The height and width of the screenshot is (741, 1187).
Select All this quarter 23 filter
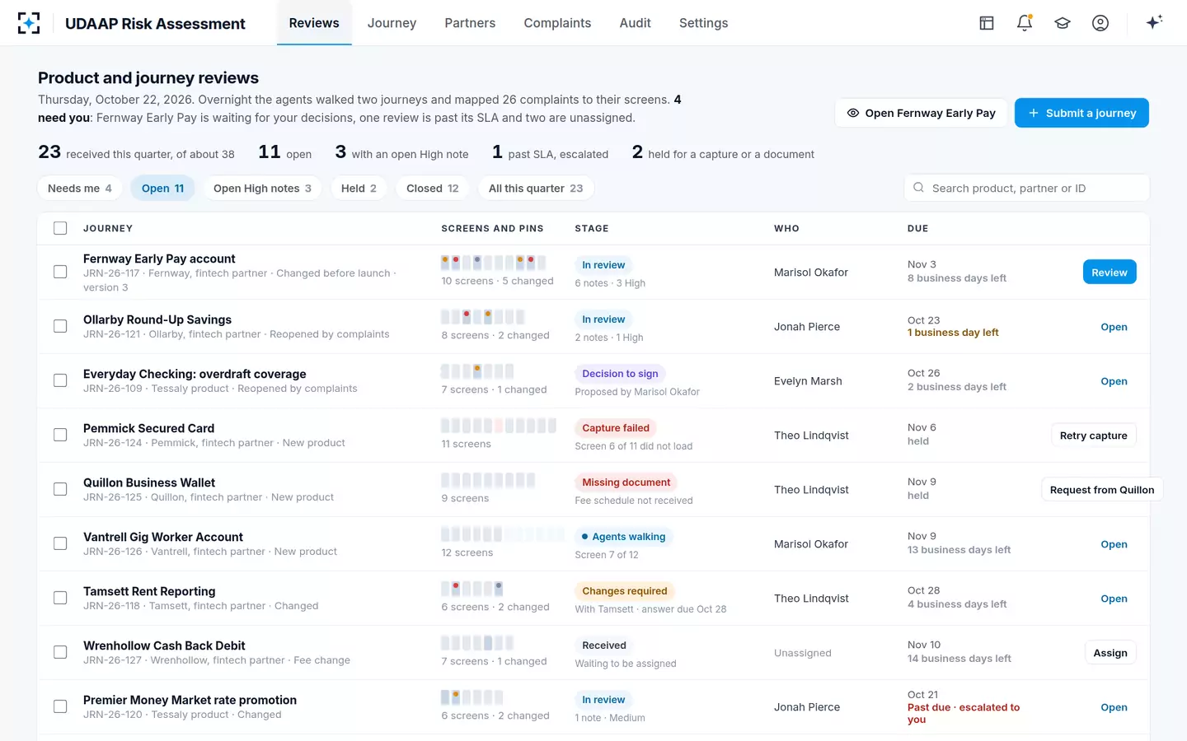[536, 189]
